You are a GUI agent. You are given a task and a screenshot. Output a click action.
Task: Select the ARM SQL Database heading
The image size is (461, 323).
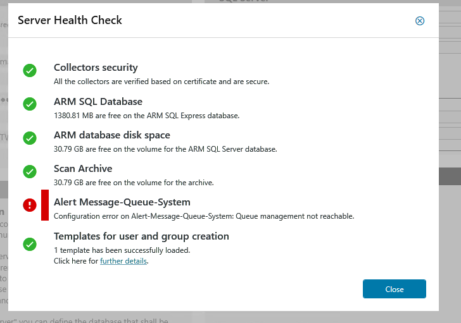tap(98, 102)
